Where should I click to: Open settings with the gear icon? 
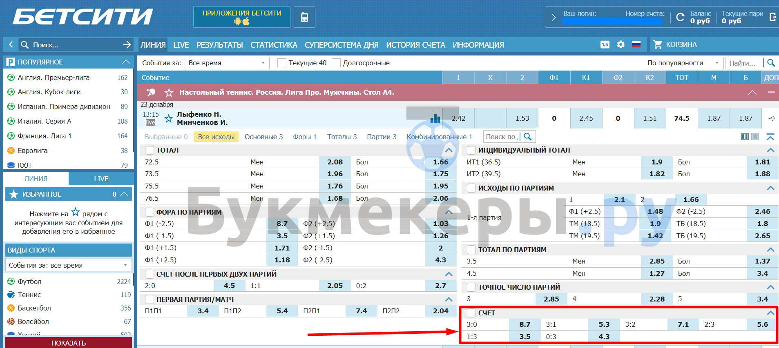[621, 44]
